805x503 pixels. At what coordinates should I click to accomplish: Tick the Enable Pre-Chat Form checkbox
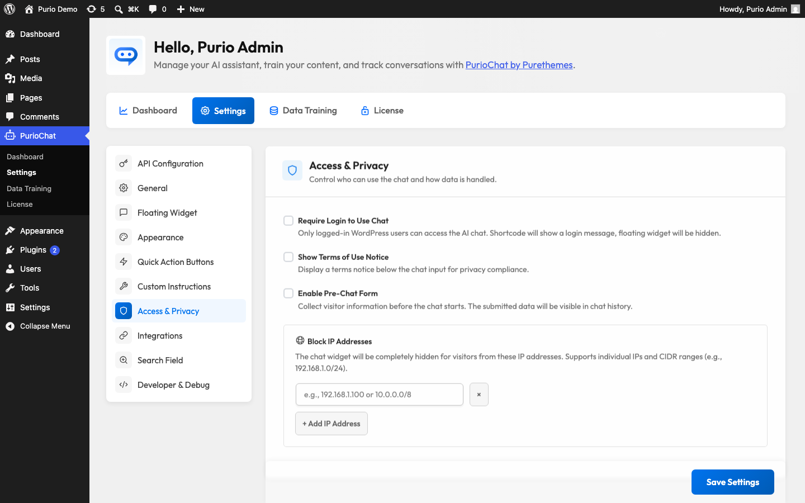coord(288,293)
